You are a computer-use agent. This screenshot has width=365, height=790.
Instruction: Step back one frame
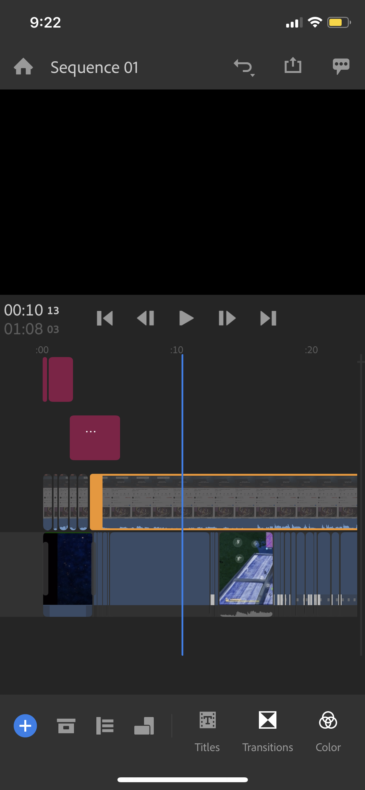click(146, 318)
